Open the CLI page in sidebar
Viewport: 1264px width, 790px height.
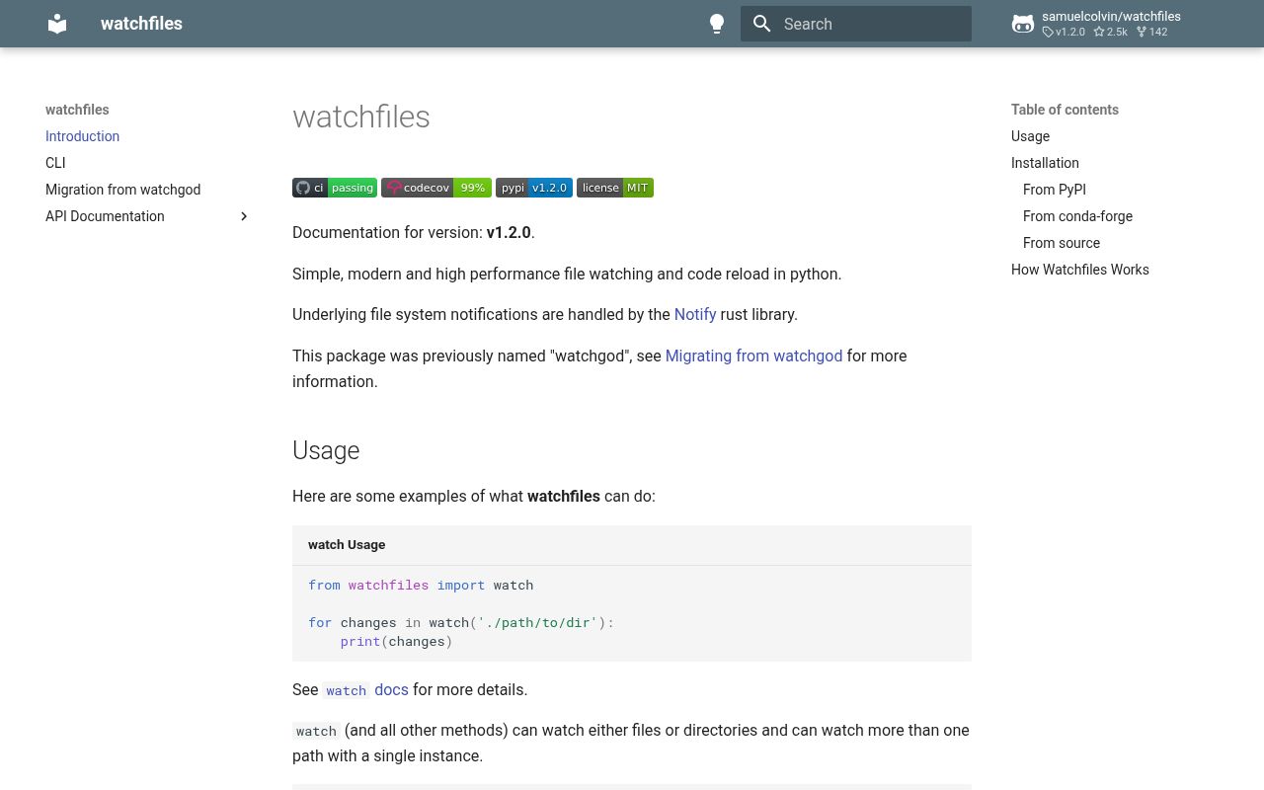[55, 163]
